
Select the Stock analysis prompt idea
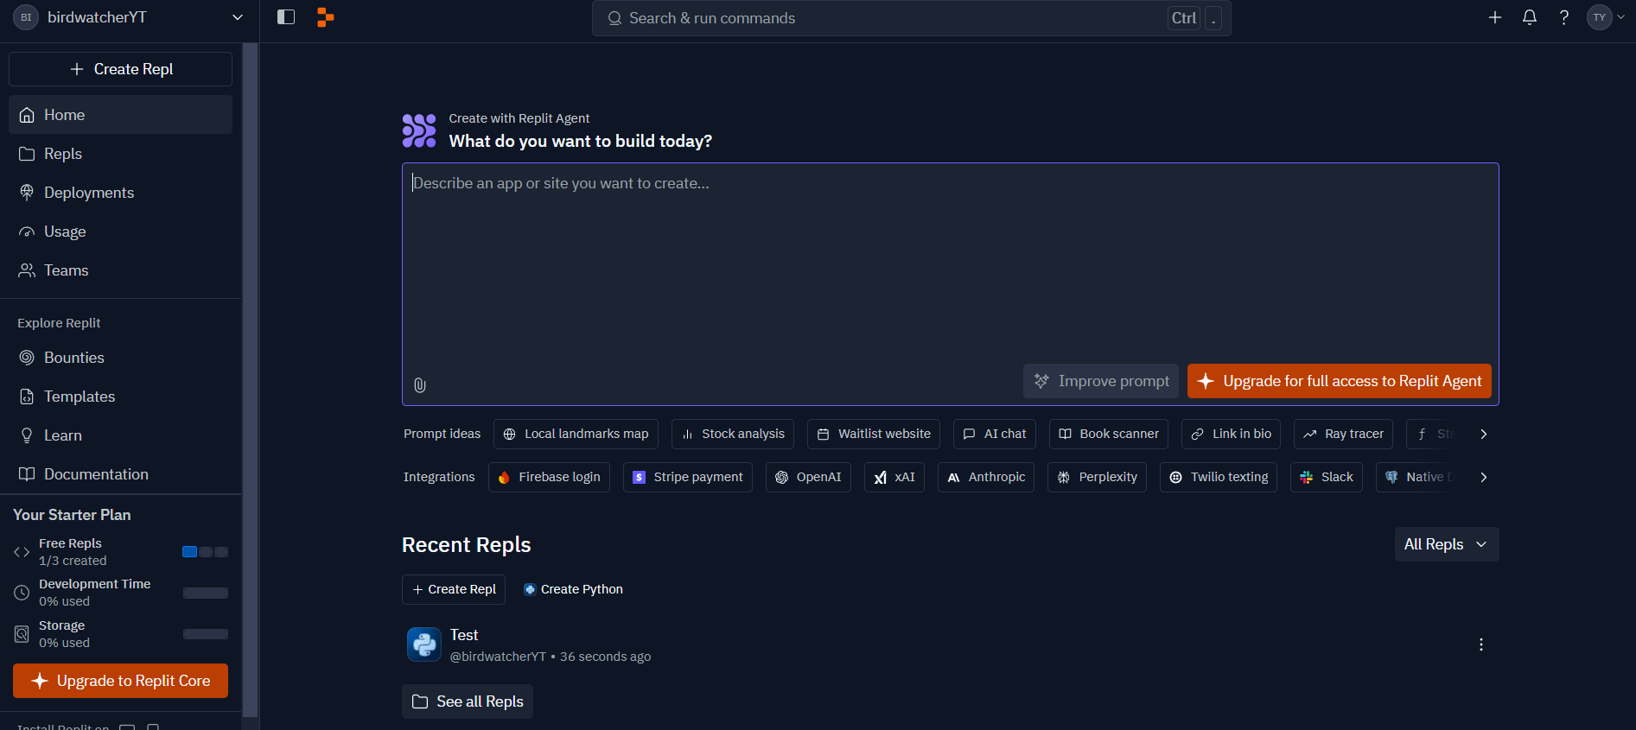click(733, 434)
